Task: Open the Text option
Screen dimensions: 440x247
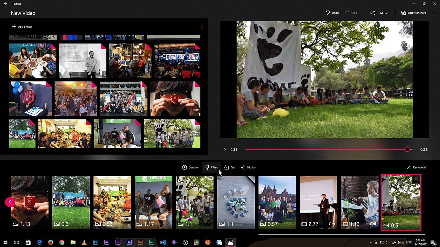Action: [x=230, y=167]
